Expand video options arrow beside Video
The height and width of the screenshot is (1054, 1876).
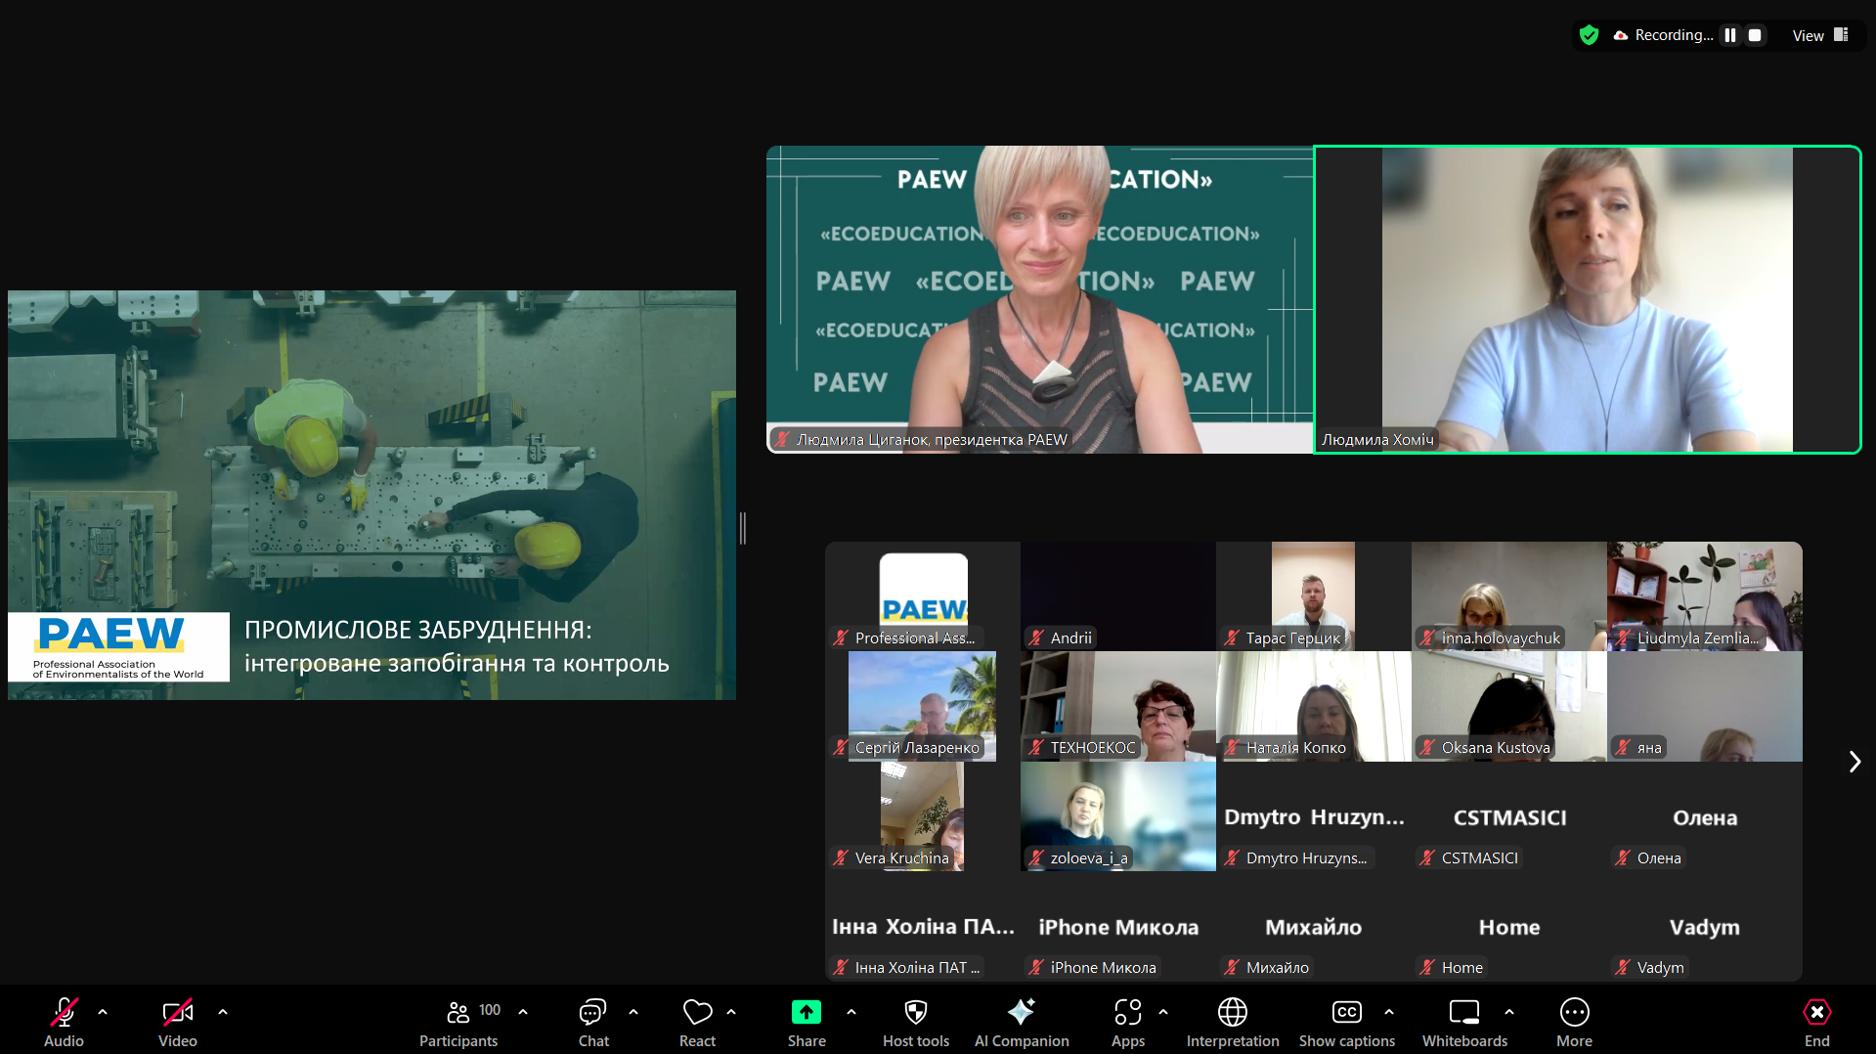pyautogui.click(x=223, y=1012)
